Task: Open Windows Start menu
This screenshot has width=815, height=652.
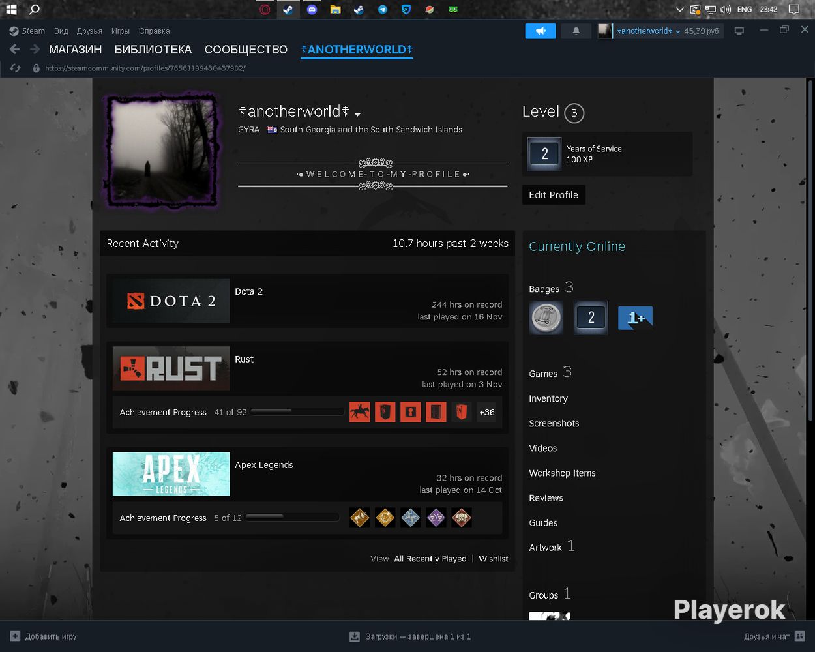Action: (11, 9)
